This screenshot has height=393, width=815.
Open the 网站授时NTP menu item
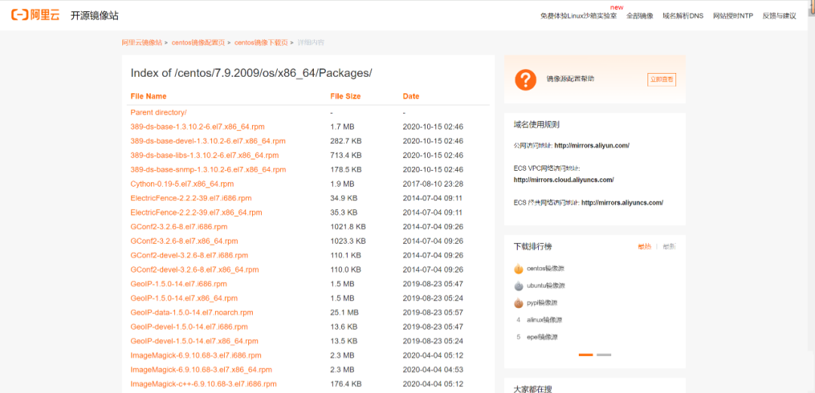[x=733, y=16]
